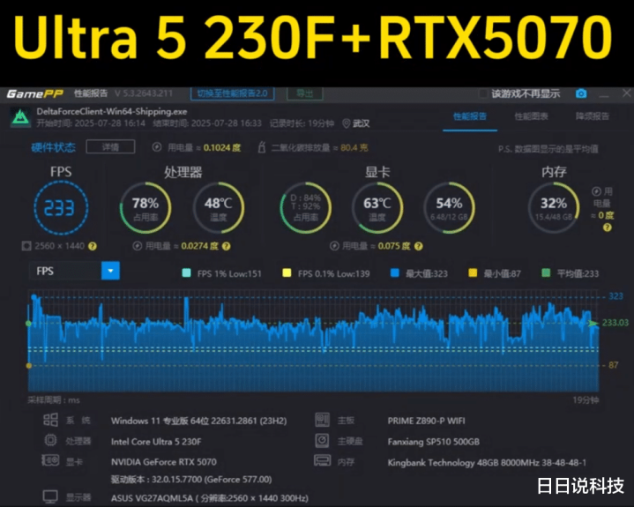Click the main disk info icon
Image resolution: width=634 pixels, height=507 pixels.
pos(322,440)
